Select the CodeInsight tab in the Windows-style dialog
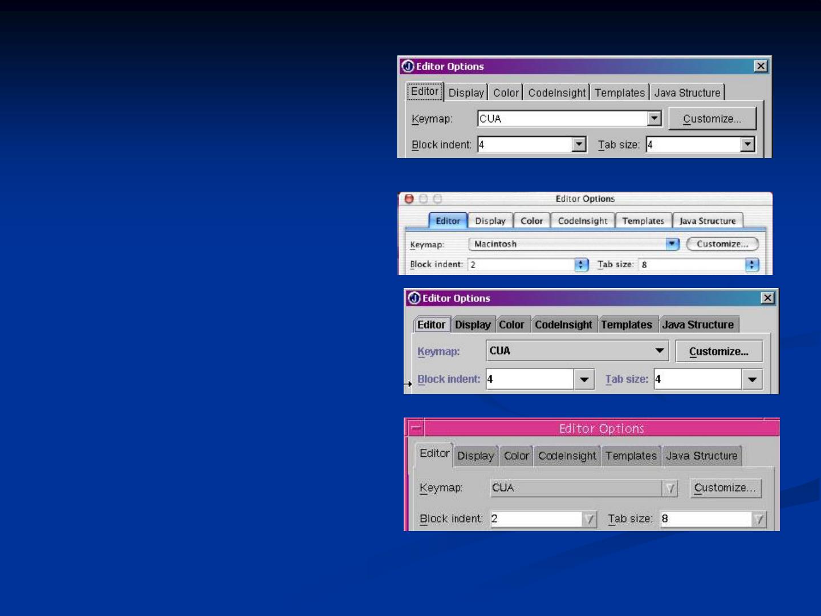The width and height of the screenshot is (821, 616). 556,93
